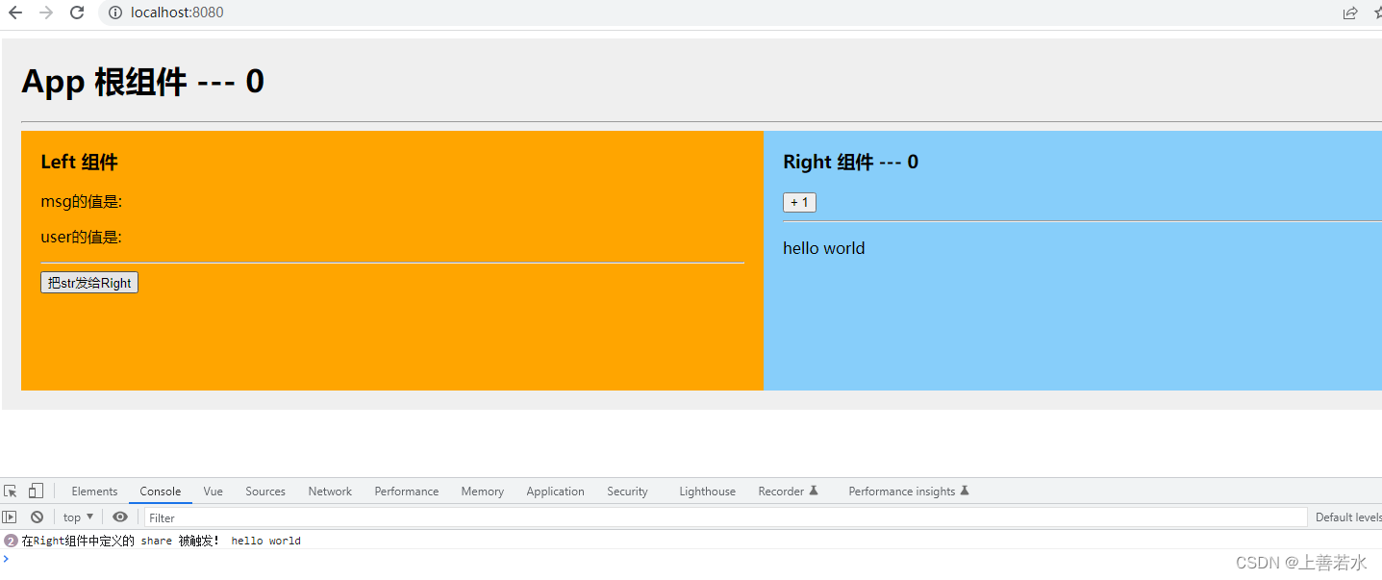1382x580 pixels.
Task: Click the localhost:8080 address bar
Action: click(177, 13)
